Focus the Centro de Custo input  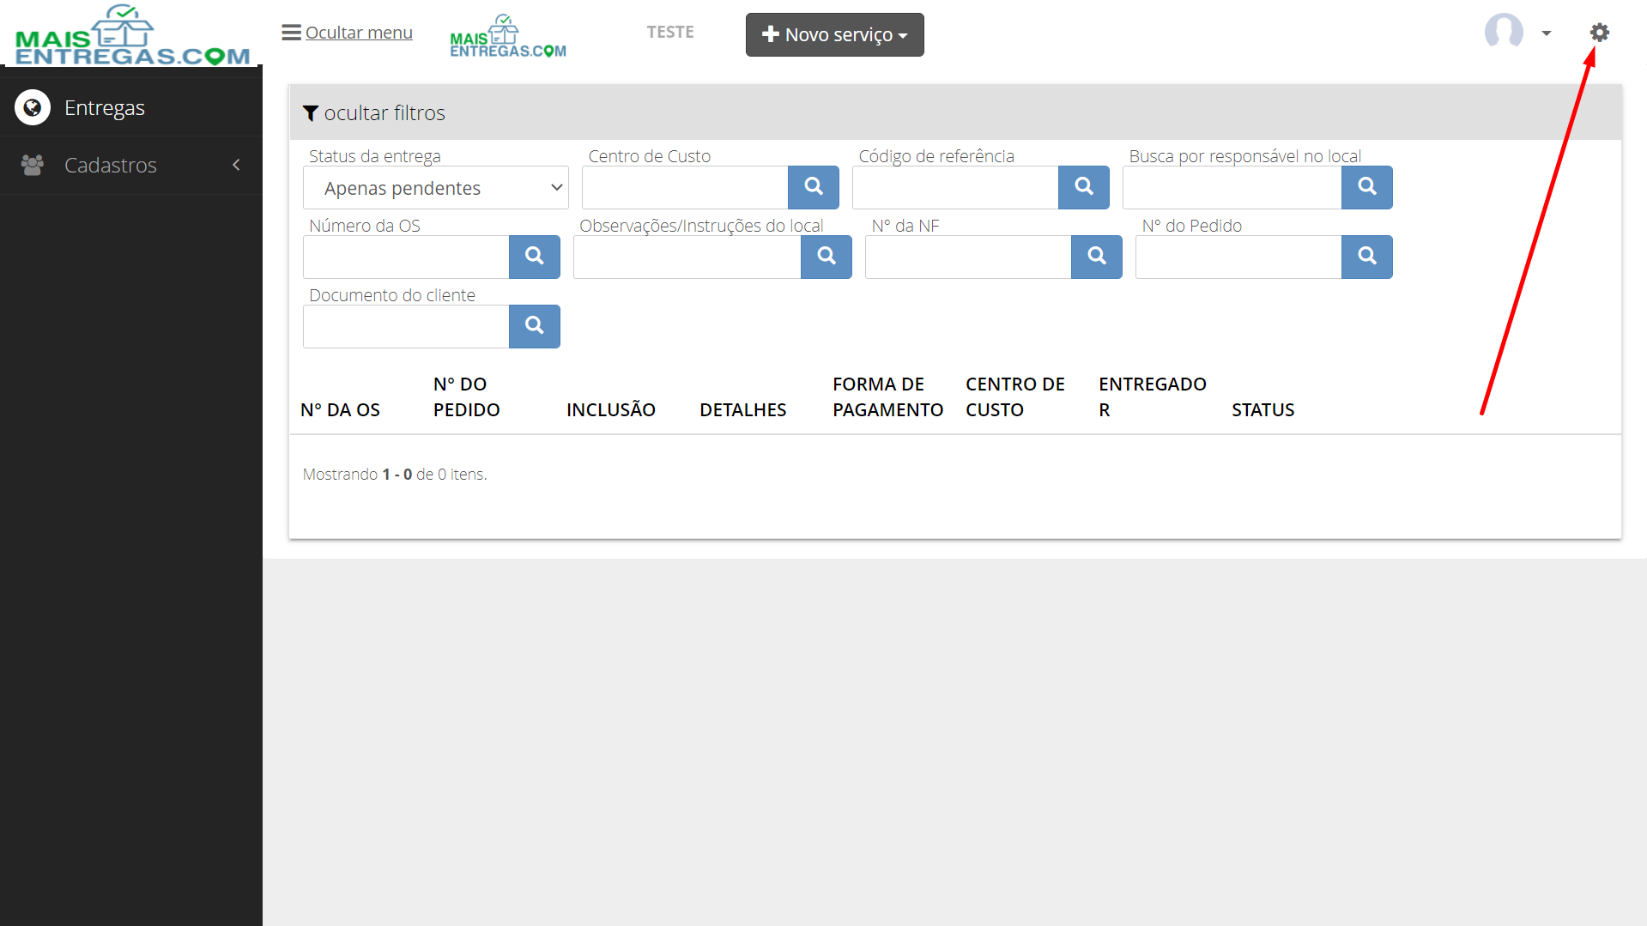point(685,187)
